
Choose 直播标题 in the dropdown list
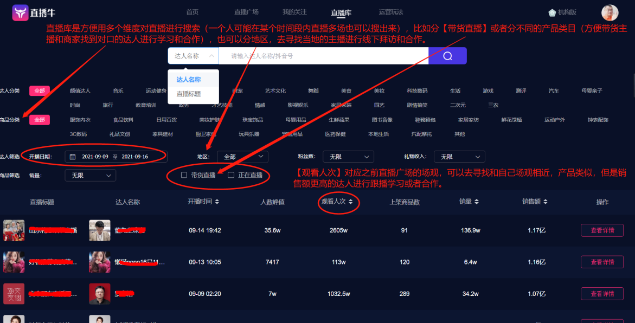click(189, 94)
